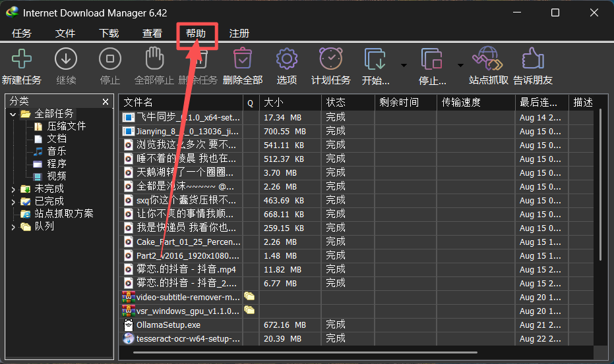
Task: Close the 分类 categories panel
Action: (106, 102)
